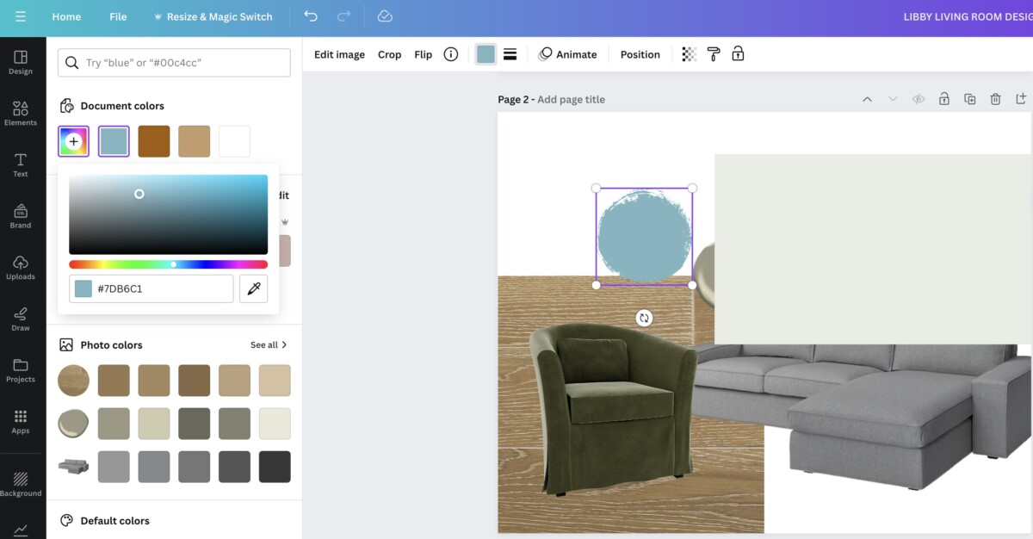The width and height of the screenshot is (1033, 539).
Task: Open the Animate panel
Action: tap(568, 53)
